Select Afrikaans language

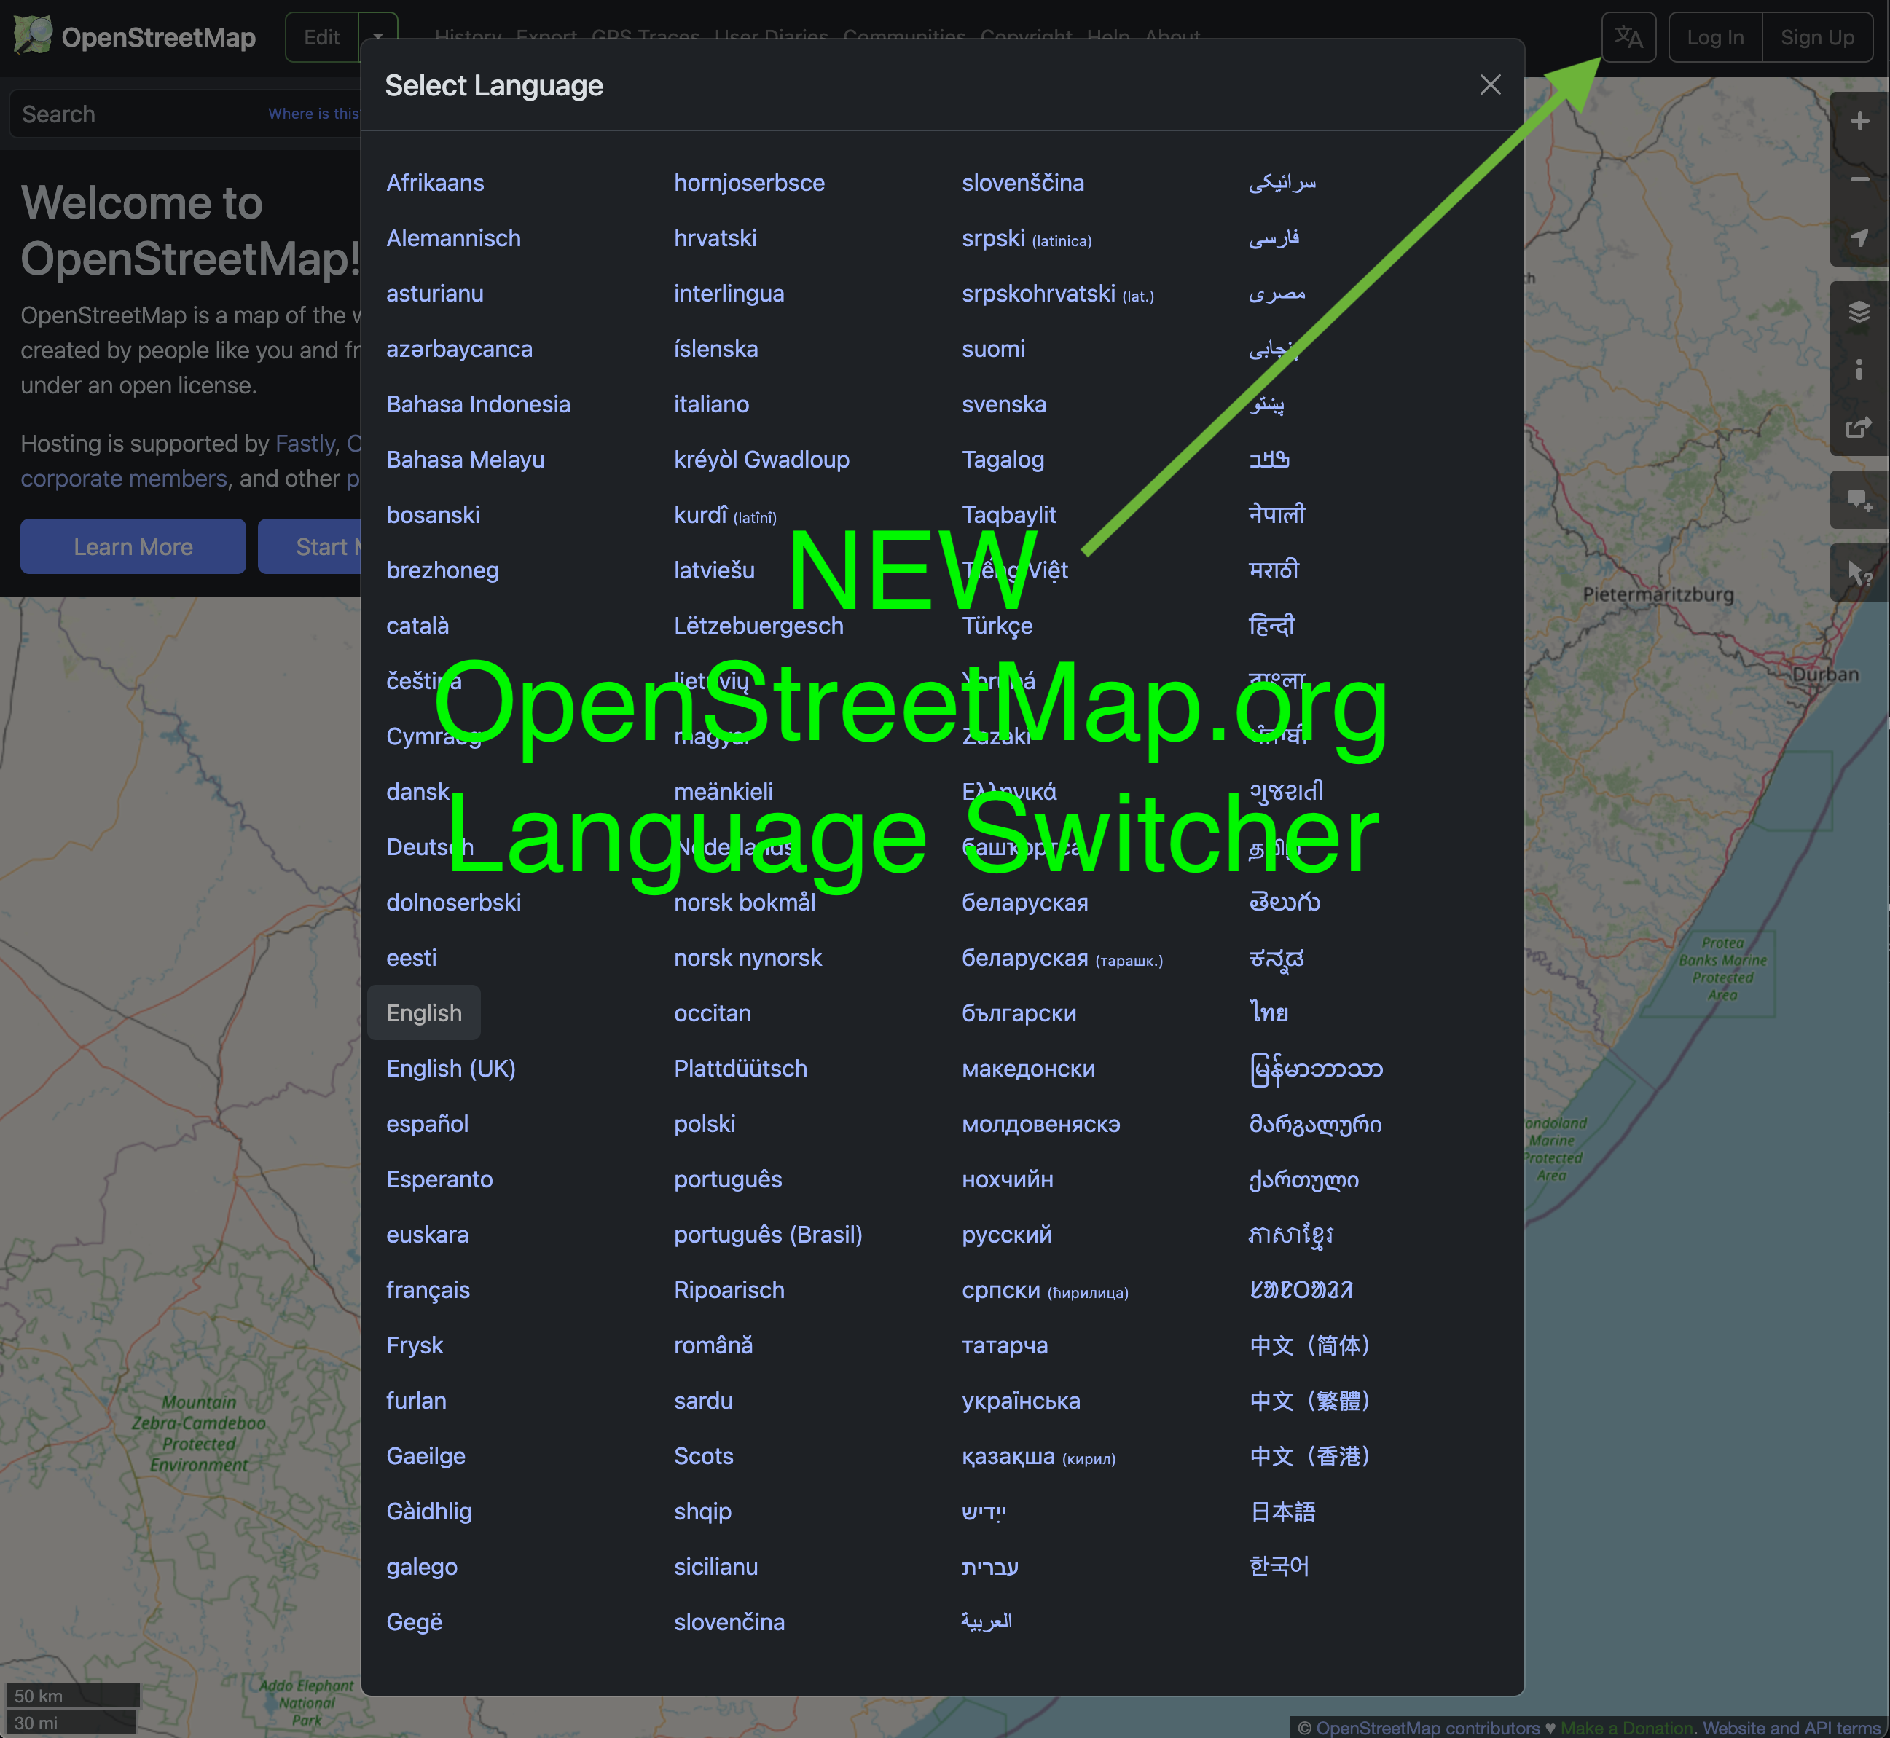click(435, 182)
